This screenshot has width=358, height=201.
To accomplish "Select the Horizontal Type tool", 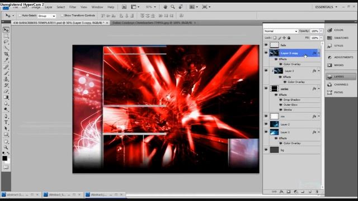I will pyautogui.click(x=6, y=122).
